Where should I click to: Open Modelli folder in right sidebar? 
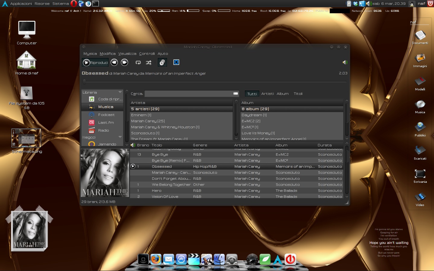coord(420,83)
